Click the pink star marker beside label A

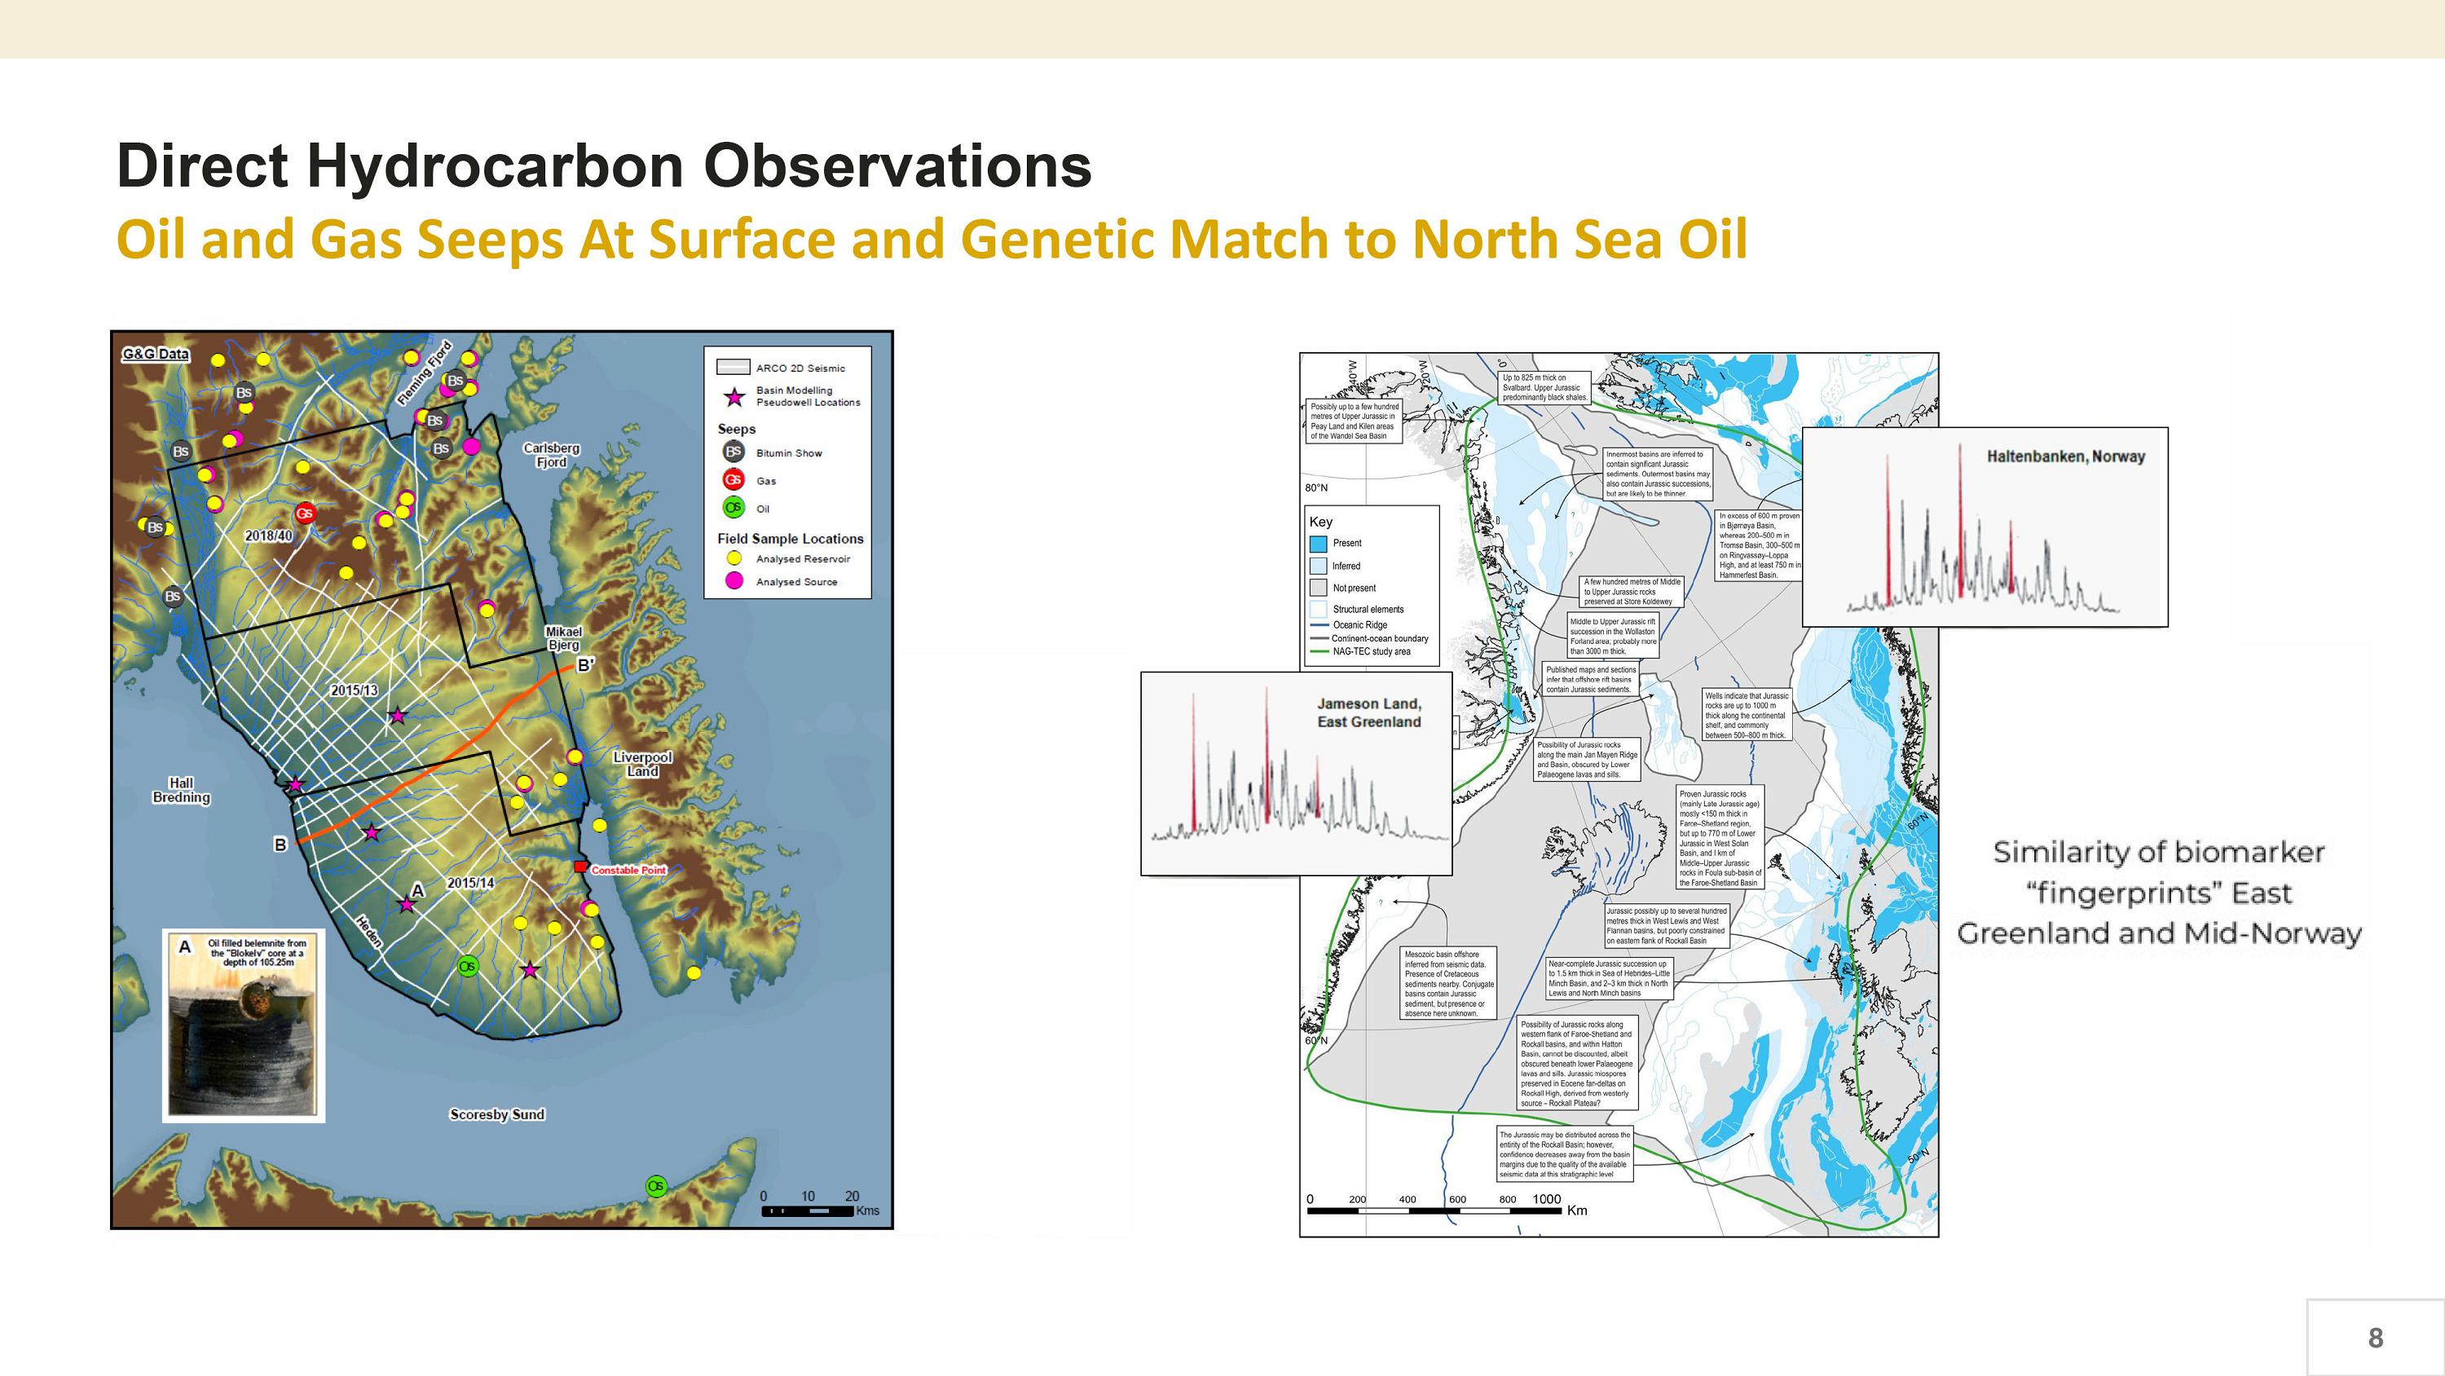click(406, 905)
